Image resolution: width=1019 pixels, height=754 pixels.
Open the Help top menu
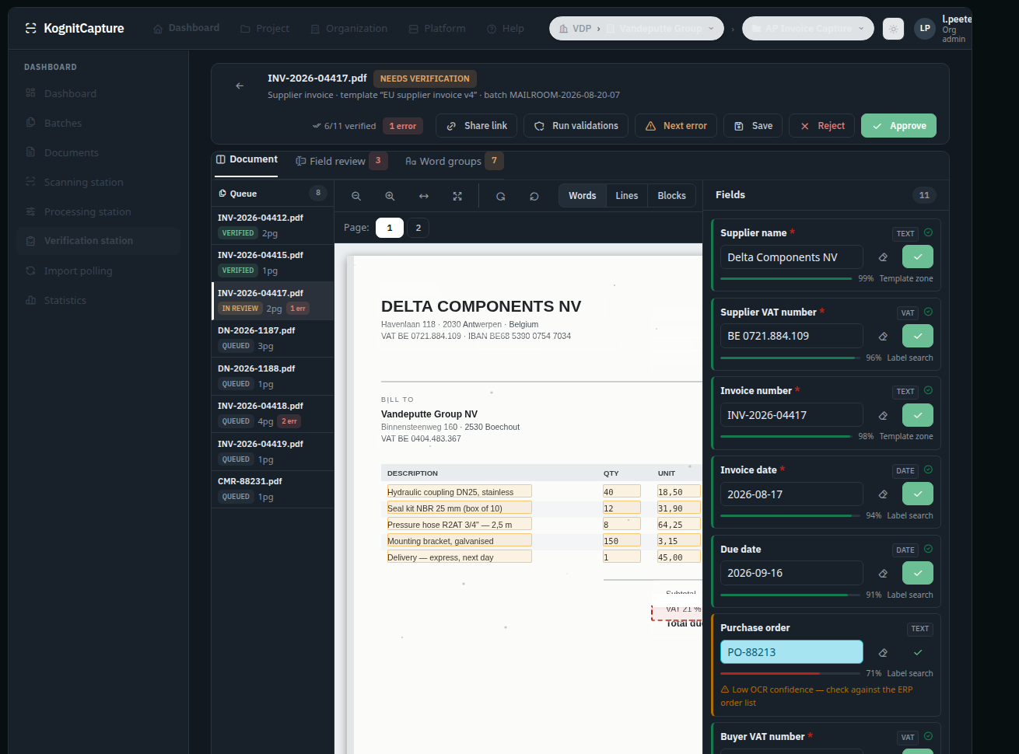pyautogui.click(x=506, y=29)
